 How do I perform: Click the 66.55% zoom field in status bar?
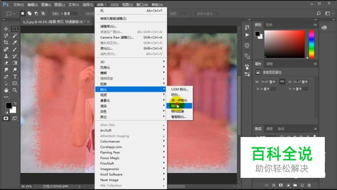point(27,187)
